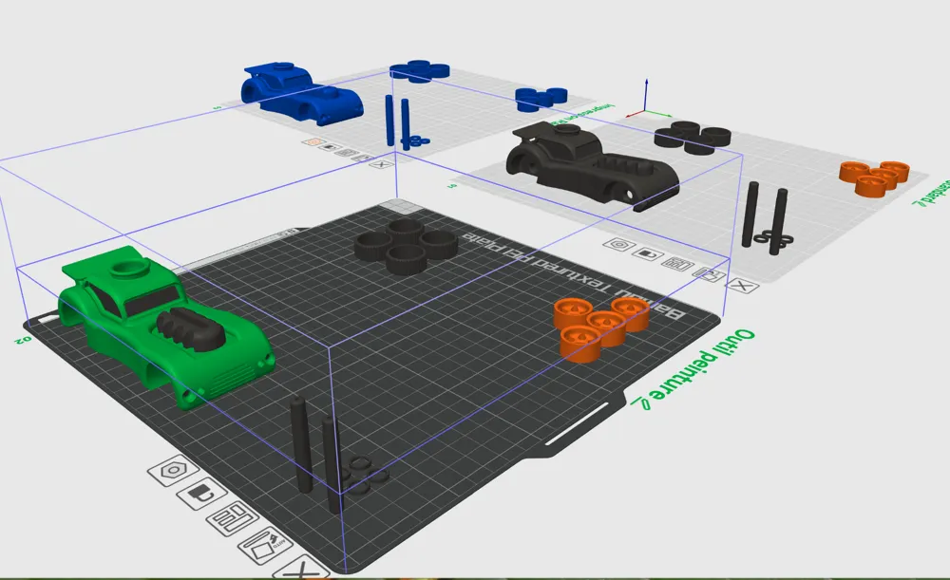Remove the black car plate with X

point(744,286)
